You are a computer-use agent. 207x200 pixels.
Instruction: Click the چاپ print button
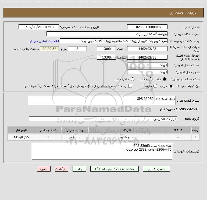pos(79,169)
